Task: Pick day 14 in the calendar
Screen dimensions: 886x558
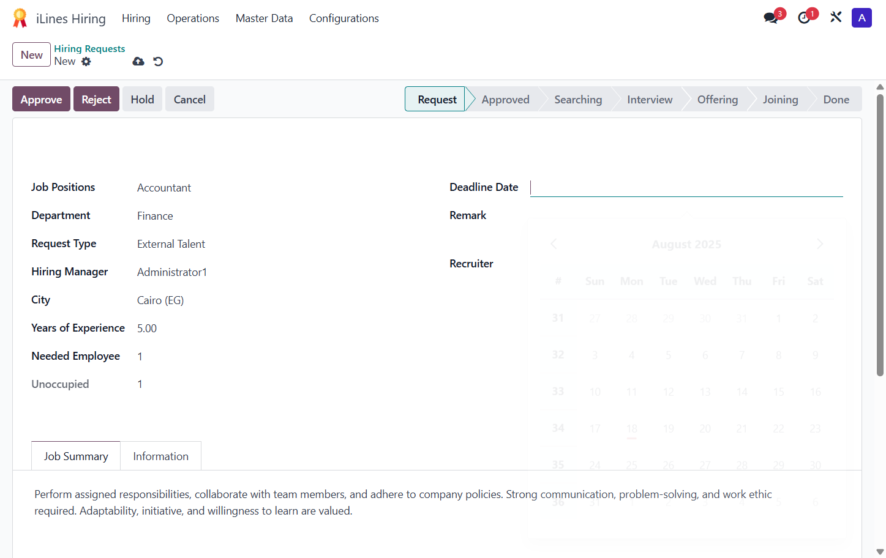Action: coord(742,392)
